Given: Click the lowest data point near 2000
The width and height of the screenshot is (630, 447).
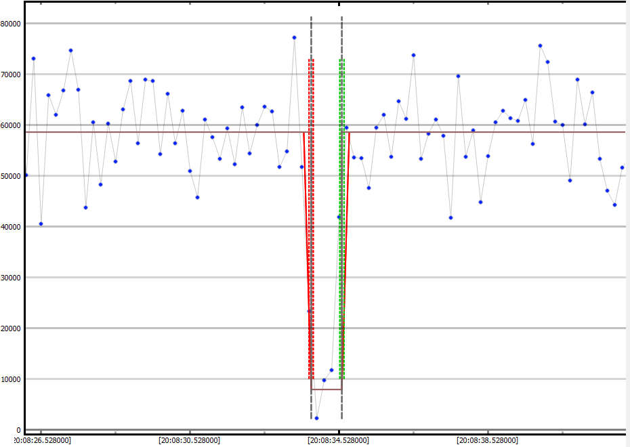Looking at the screenshot, I should click(x=316, y=418).
